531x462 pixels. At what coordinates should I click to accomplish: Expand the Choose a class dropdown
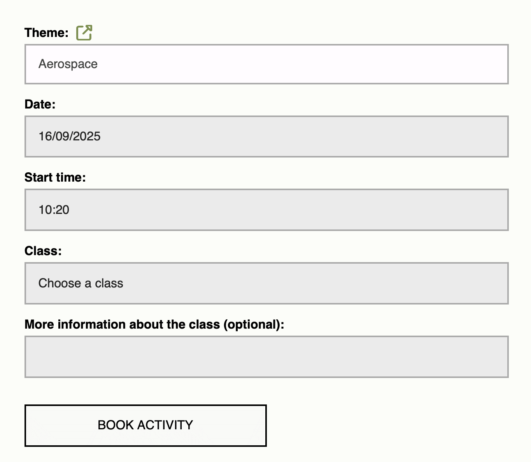pos(266,283)
